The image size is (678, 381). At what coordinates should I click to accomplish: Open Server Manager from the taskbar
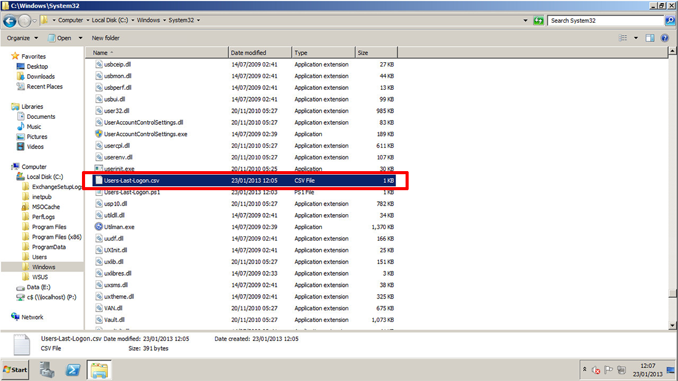(47, 369)
